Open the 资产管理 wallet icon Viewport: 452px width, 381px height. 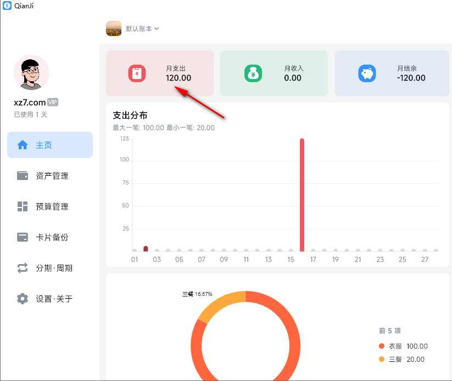click(23, 176)
